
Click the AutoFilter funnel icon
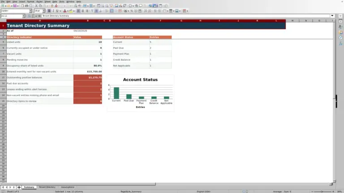click(111, 6)
